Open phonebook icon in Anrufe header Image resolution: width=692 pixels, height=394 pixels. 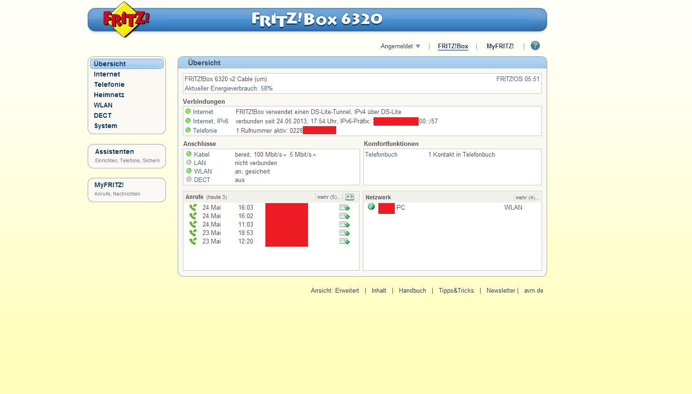click(x=350, y=197)
